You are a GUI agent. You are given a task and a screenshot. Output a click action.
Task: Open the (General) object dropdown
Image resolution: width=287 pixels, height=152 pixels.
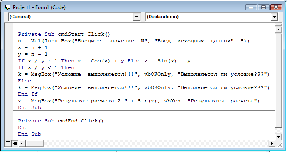pyautogui.click(x=137, y=17)
